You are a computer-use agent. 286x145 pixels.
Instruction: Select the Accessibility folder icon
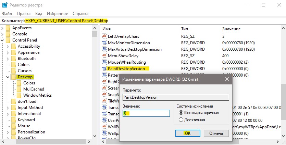click(13, 46)
